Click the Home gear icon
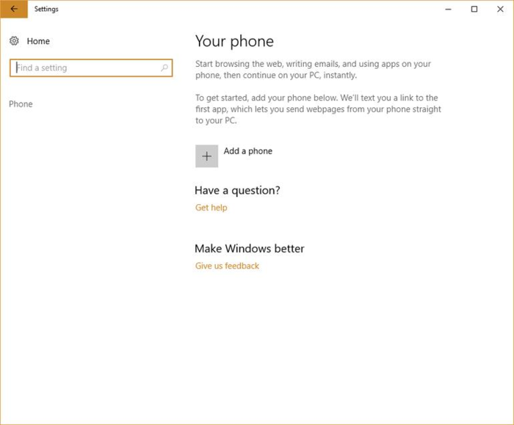The height and width of the screenshot is (425, 514). tap(14, 41)
